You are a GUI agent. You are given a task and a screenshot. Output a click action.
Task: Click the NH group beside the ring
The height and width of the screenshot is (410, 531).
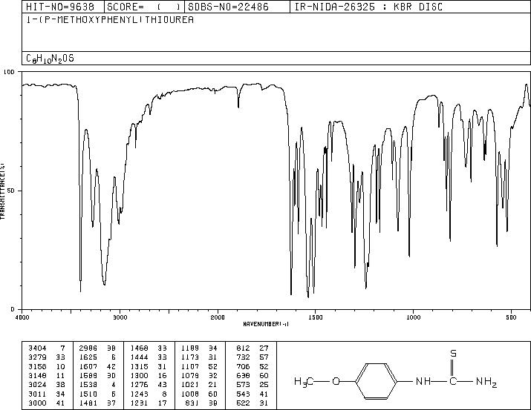423,382
